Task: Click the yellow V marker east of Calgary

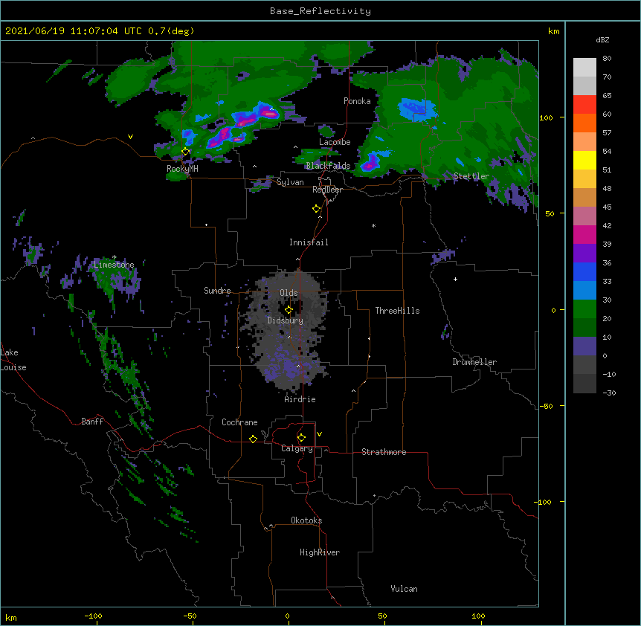Action: point(319,434)
